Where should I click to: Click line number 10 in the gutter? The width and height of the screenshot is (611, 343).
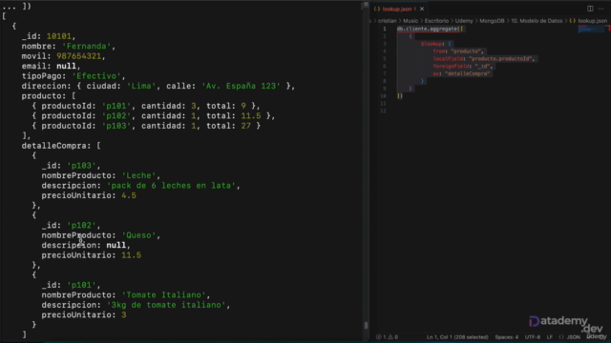pyautogui.click(x=383, y=96)
